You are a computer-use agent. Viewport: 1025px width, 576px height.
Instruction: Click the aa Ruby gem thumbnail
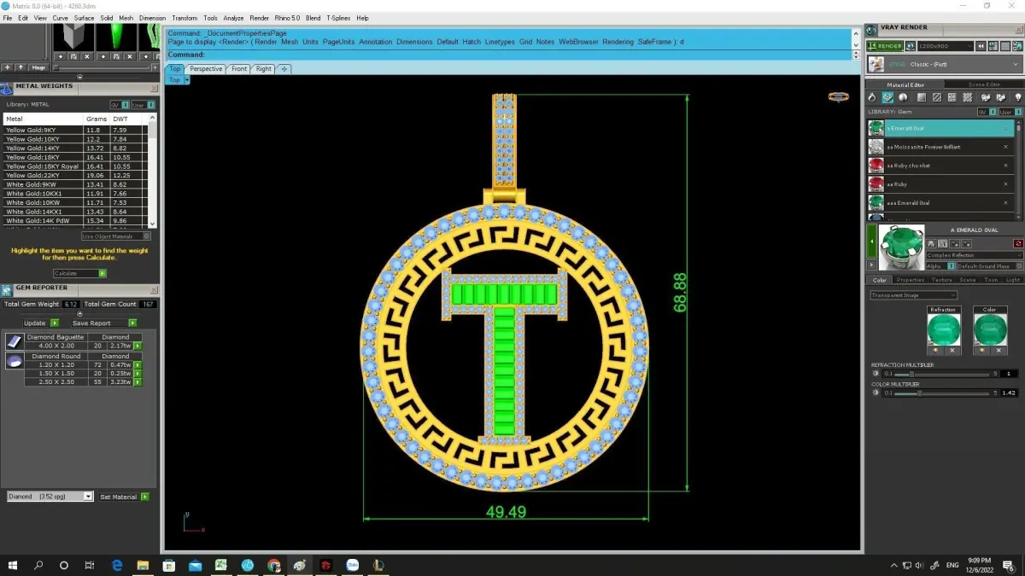[876, 184]
